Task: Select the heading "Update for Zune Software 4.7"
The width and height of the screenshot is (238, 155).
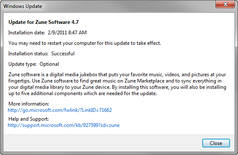Action: coord(43,22)
